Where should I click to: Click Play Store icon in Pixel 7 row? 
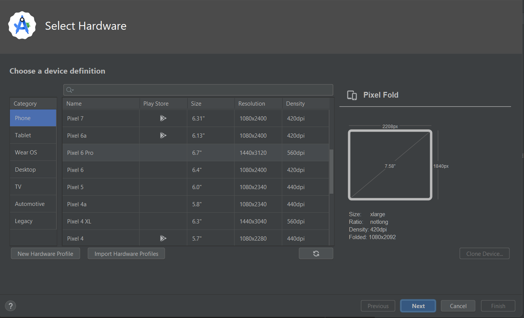[x=163, y=118]
